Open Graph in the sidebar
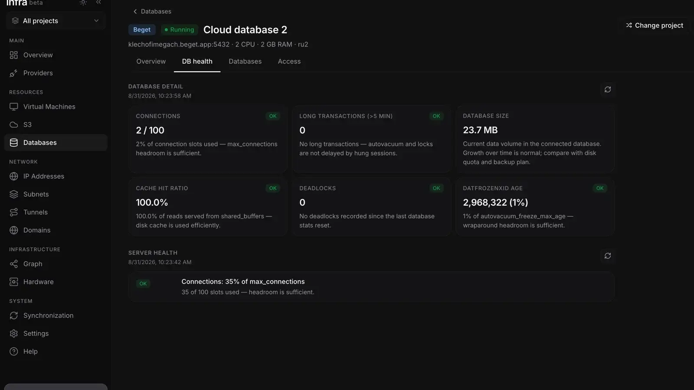This screenshot has height=390, width=694. point(56,264)
